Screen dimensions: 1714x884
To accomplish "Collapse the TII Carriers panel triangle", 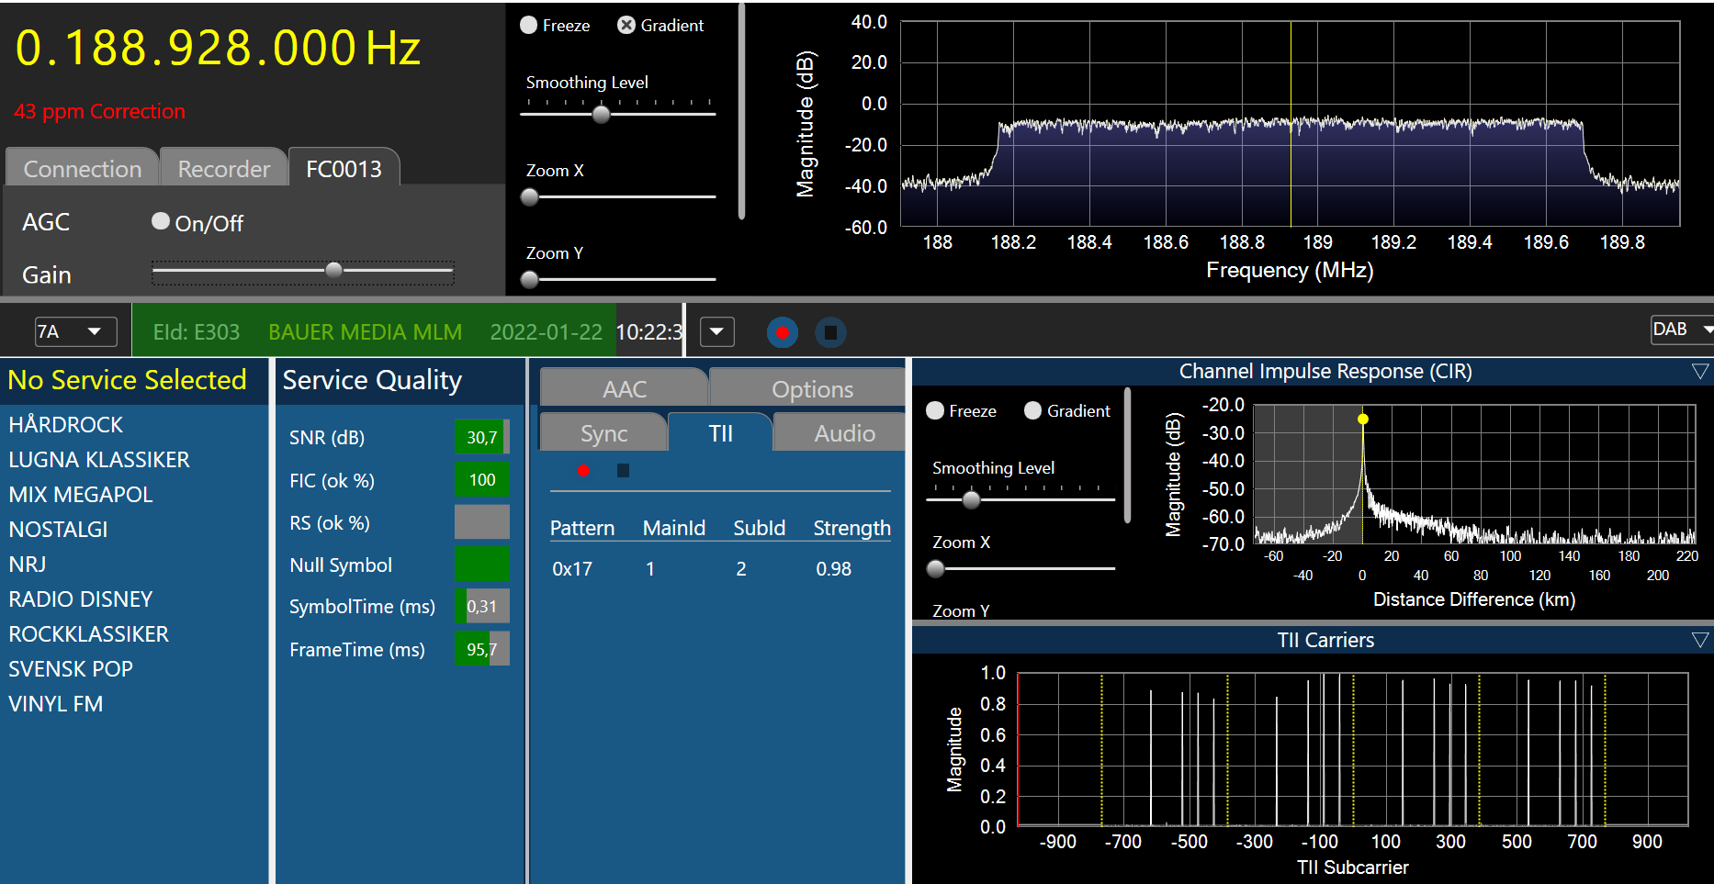I will [1700, 640].
